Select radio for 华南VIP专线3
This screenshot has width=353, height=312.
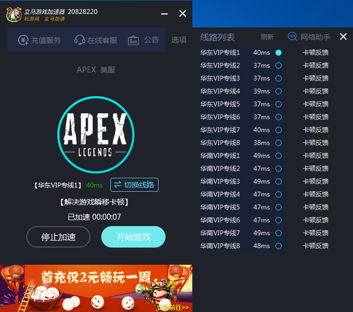(x=279, y=182)
